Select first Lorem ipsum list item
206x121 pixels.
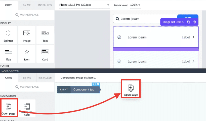point(156,37)
